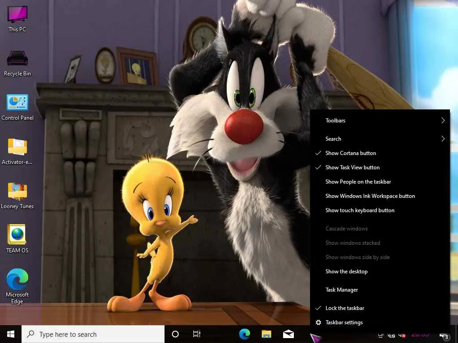Unlock the taskbar via Lock the taskbar
Image resolution: width=458 pixels, height=343 pixels.
point(380,308)
